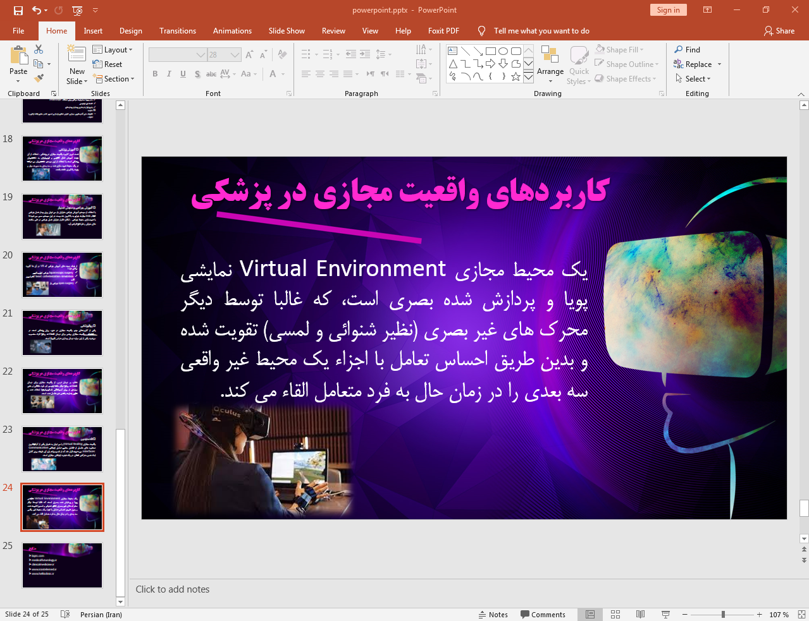Collapse the ribbon with the chevron
The width and height of the screenshot is (809, 621).
coord(801,93)
